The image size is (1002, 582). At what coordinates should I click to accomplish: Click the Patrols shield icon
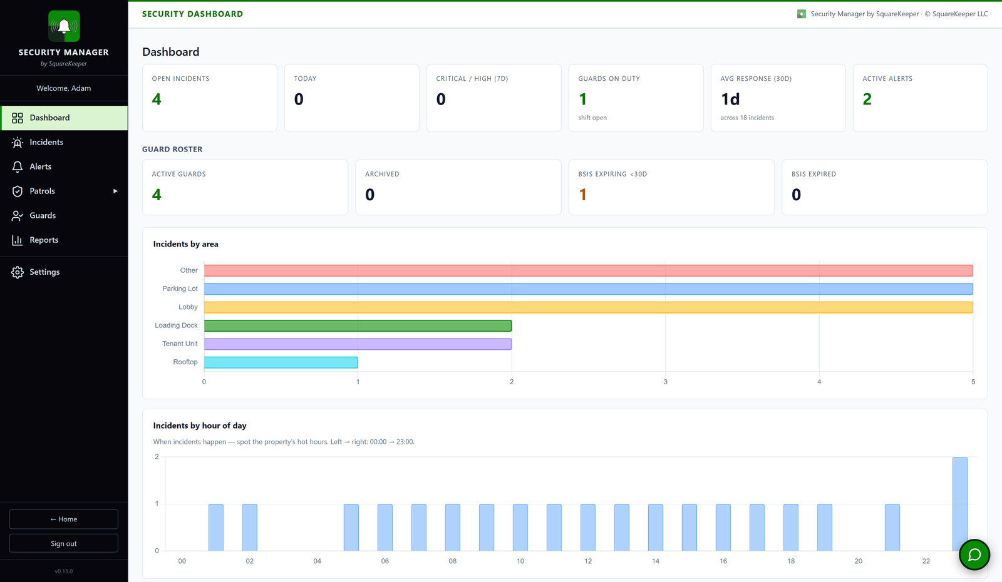[x=18, y=191]
